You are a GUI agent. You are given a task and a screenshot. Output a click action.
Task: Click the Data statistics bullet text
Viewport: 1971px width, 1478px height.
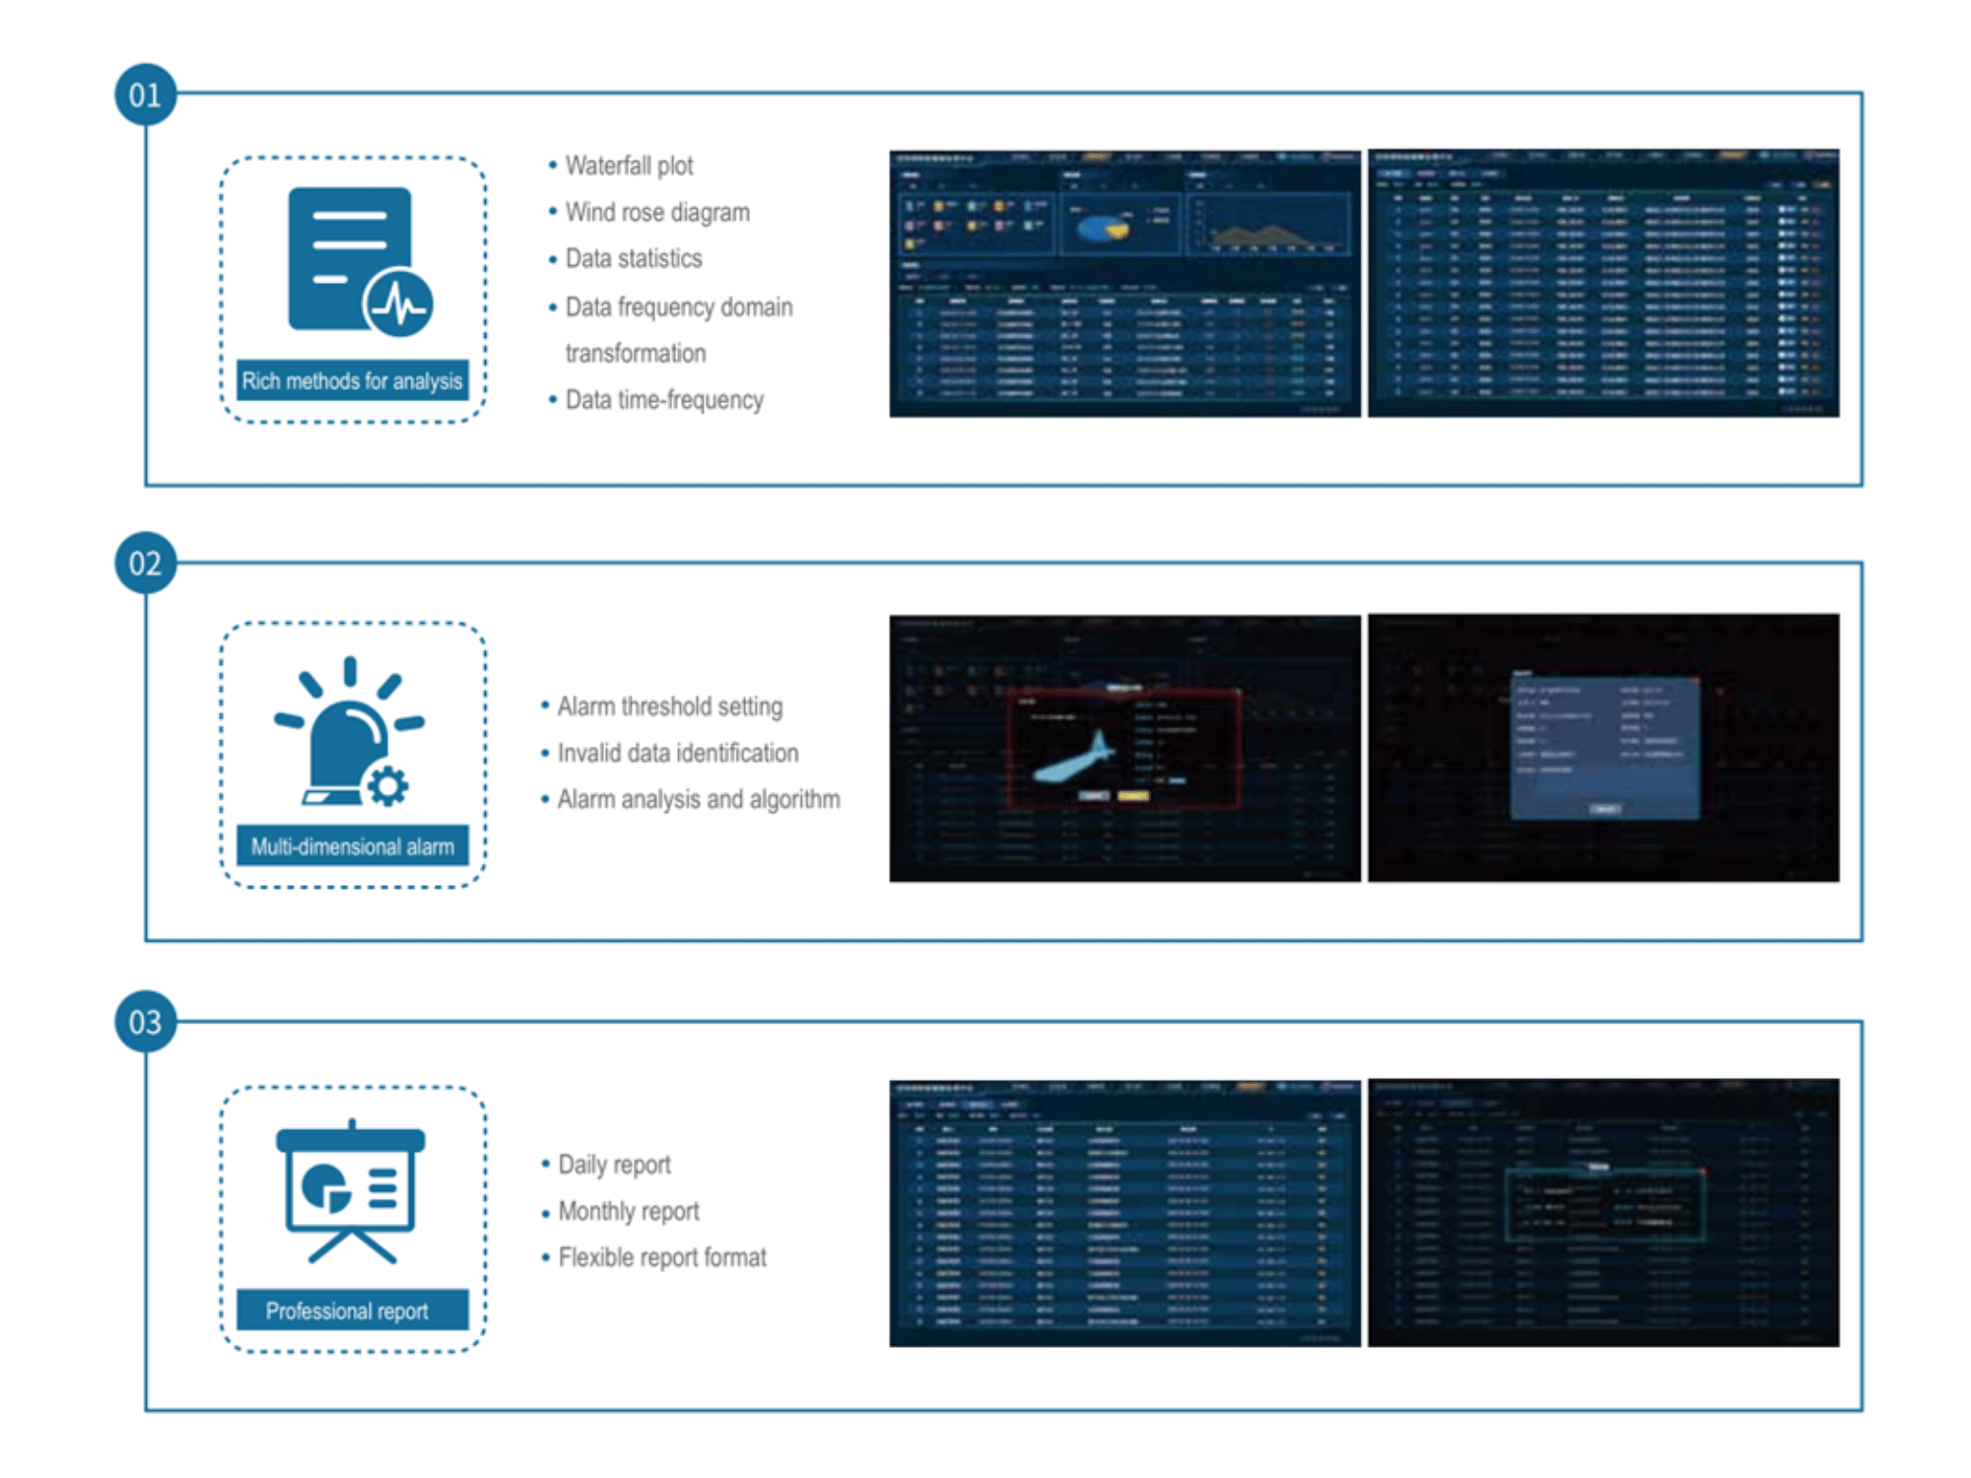click(634, 258)
